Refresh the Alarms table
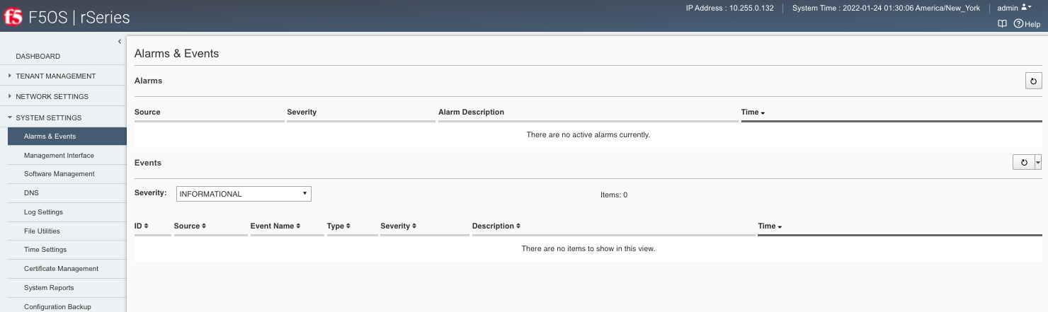 tap(1033, 81)
